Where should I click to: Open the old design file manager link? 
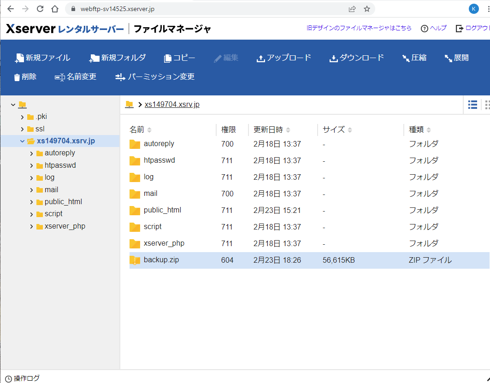pos(359,28)
